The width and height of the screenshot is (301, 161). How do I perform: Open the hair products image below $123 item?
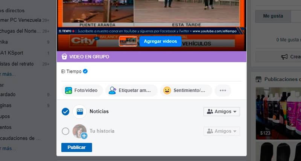click(278, 151)
